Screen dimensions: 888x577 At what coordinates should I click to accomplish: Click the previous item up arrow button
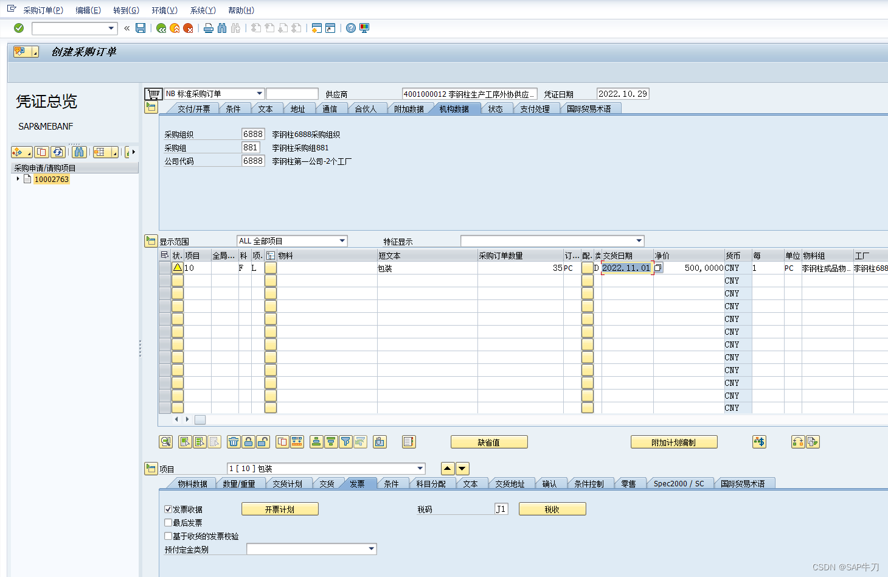click(x=448, y=469)
